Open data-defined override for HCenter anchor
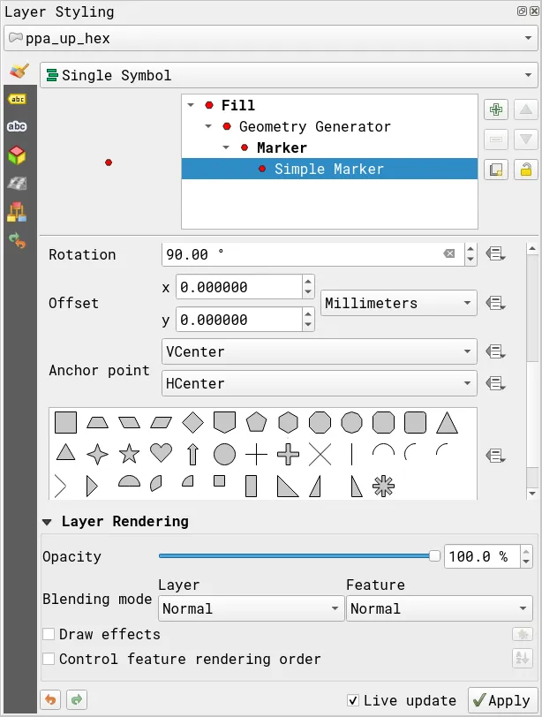This screenshot has height=717, width=542. coord(495,383)
